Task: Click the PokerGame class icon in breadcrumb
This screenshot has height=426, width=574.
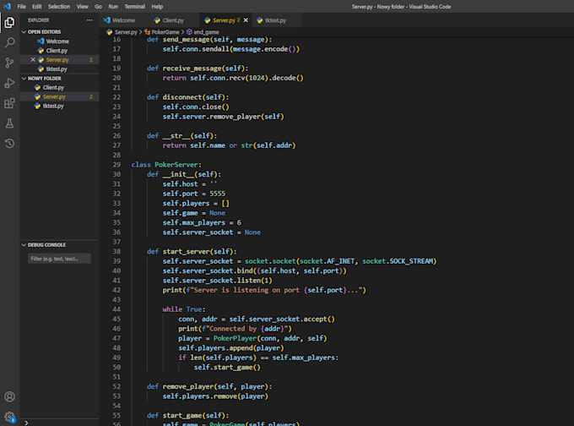Action: pos(147,32)
